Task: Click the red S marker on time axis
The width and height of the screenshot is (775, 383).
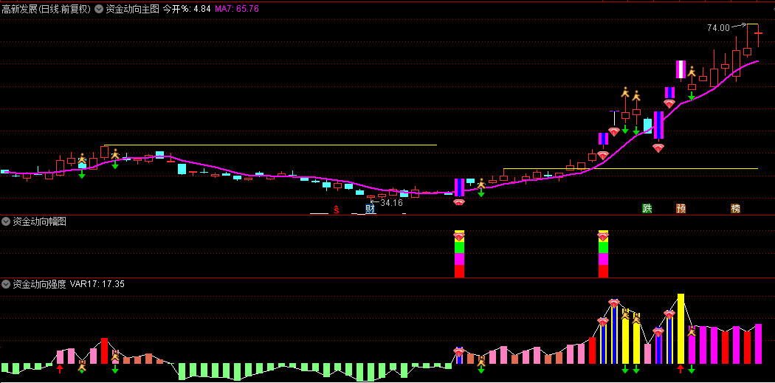Action: [337, 210]
